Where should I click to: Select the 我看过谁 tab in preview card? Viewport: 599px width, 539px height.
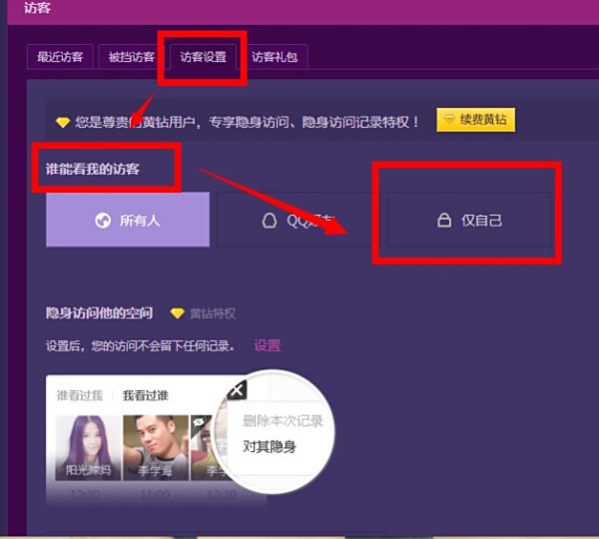tap(145, 395)
